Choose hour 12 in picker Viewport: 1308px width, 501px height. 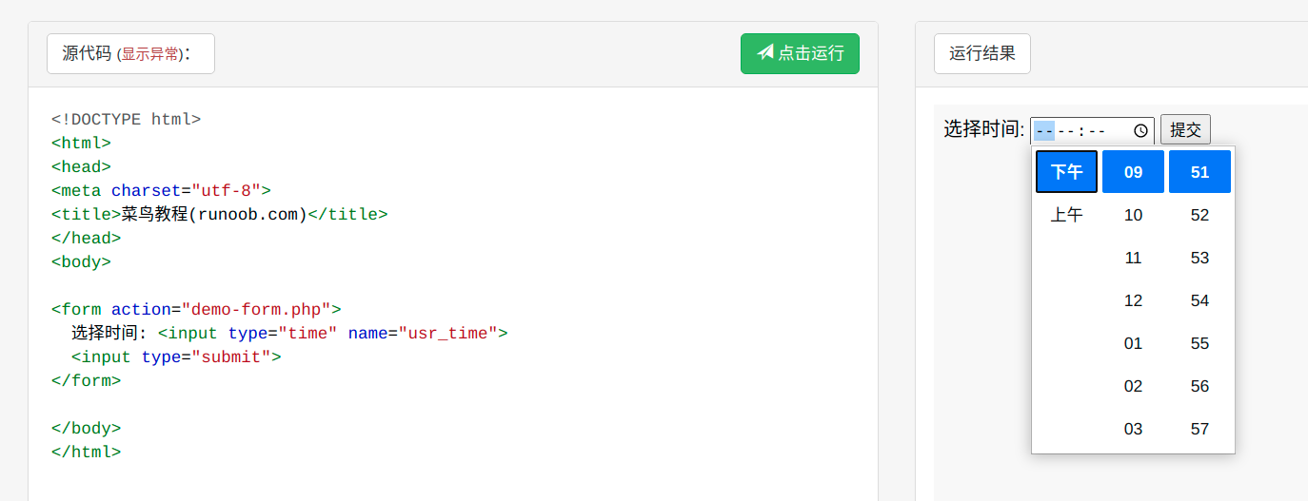pos(1133,300)
